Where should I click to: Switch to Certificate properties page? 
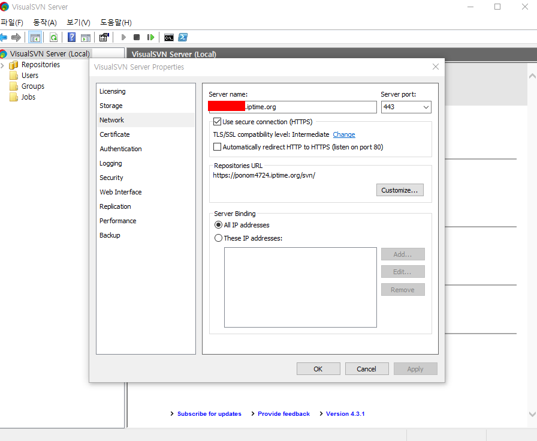146,134
